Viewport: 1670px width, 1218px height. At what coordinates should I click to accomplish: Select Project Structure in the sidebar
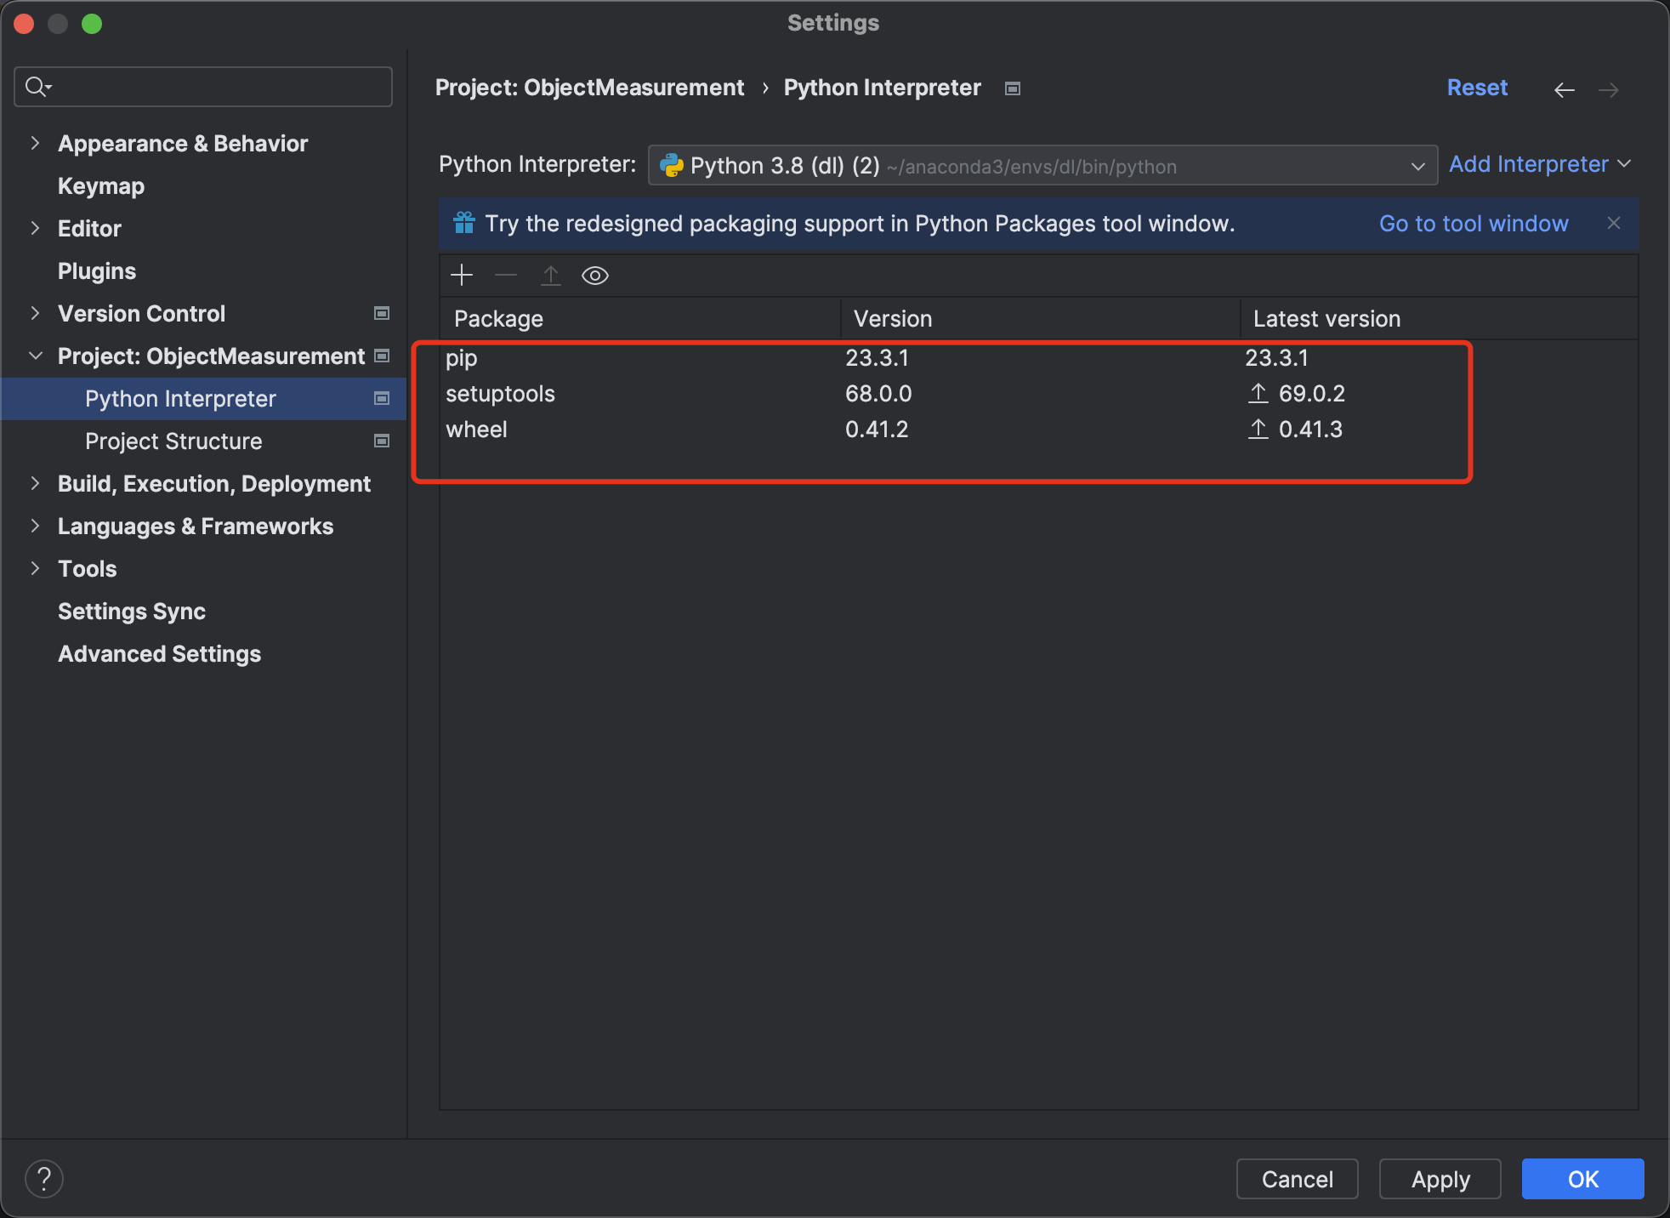pos(173,441)
